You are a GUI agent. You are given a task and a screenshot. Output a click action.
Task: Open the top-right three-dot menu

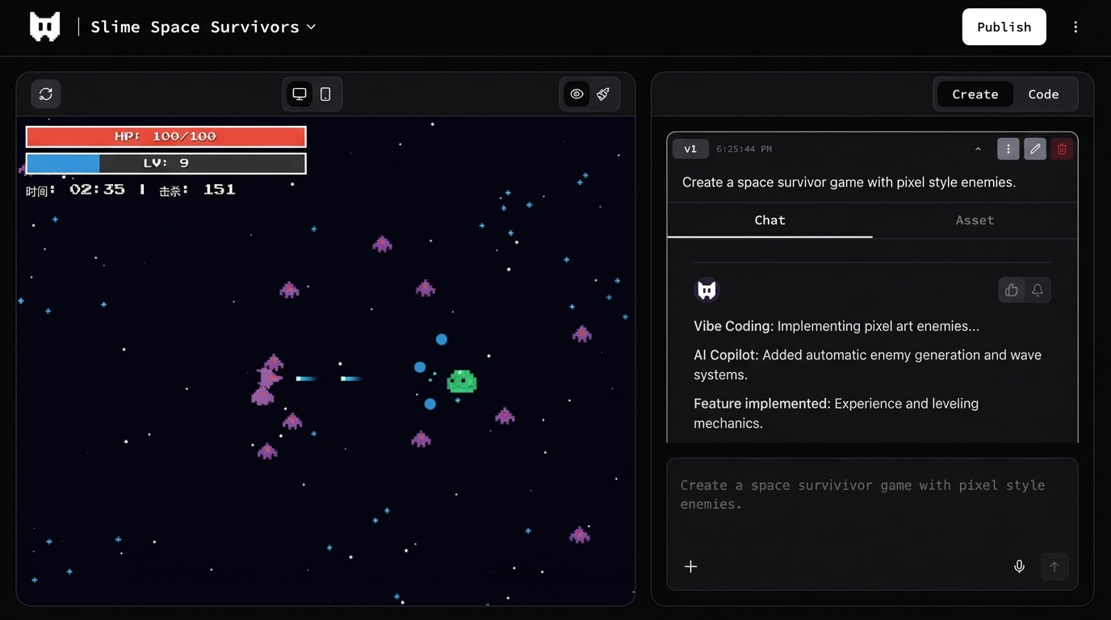(x=1075, y=27)
